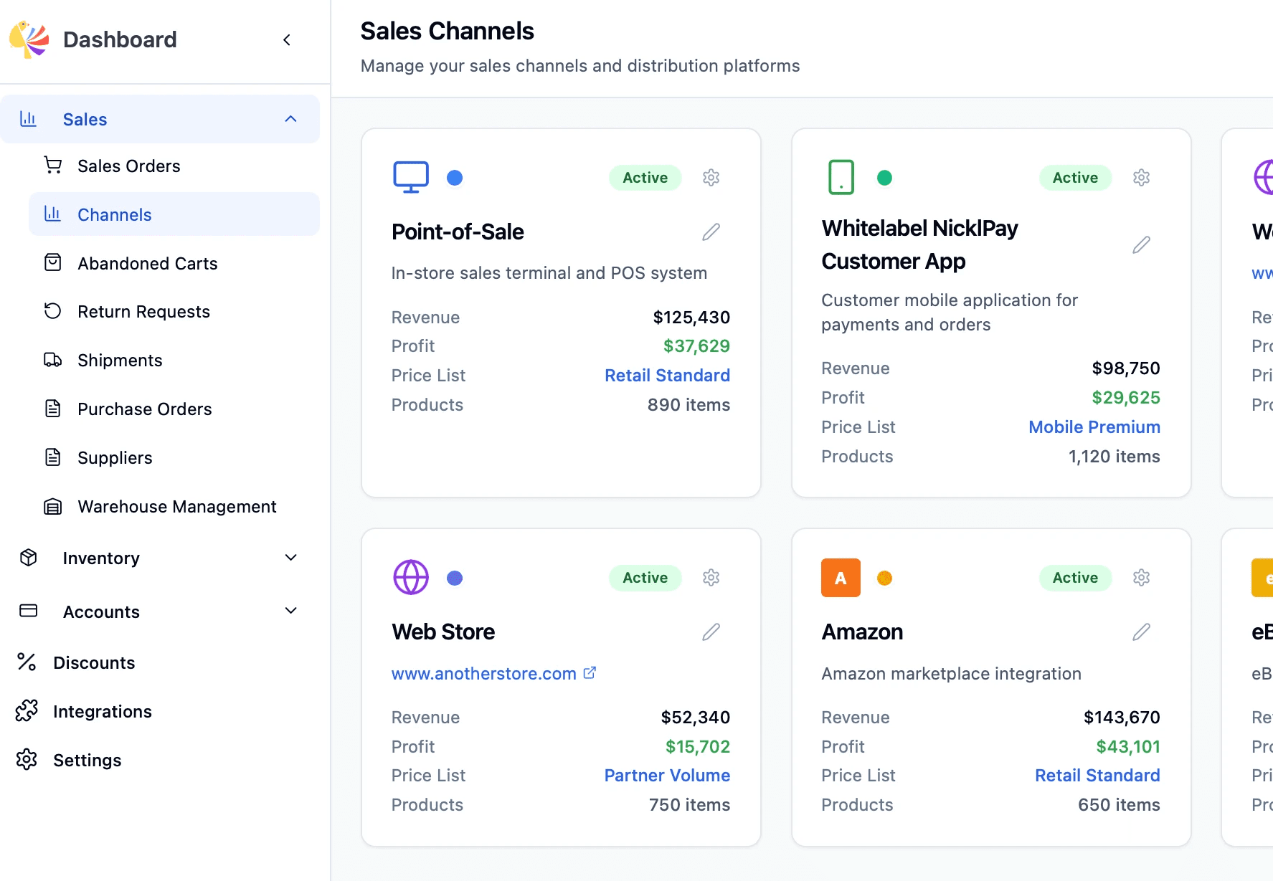Click the orange color dot on Amazon
Viewport: 1273px width, 881px height.
(x=885, y=578)
